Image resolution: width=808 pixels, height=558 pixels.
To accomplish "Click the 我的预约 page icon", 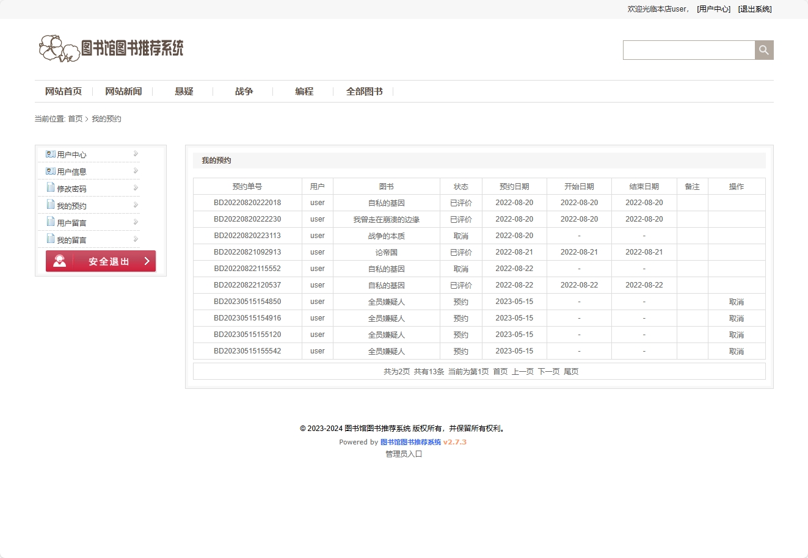I will point(50,205).
